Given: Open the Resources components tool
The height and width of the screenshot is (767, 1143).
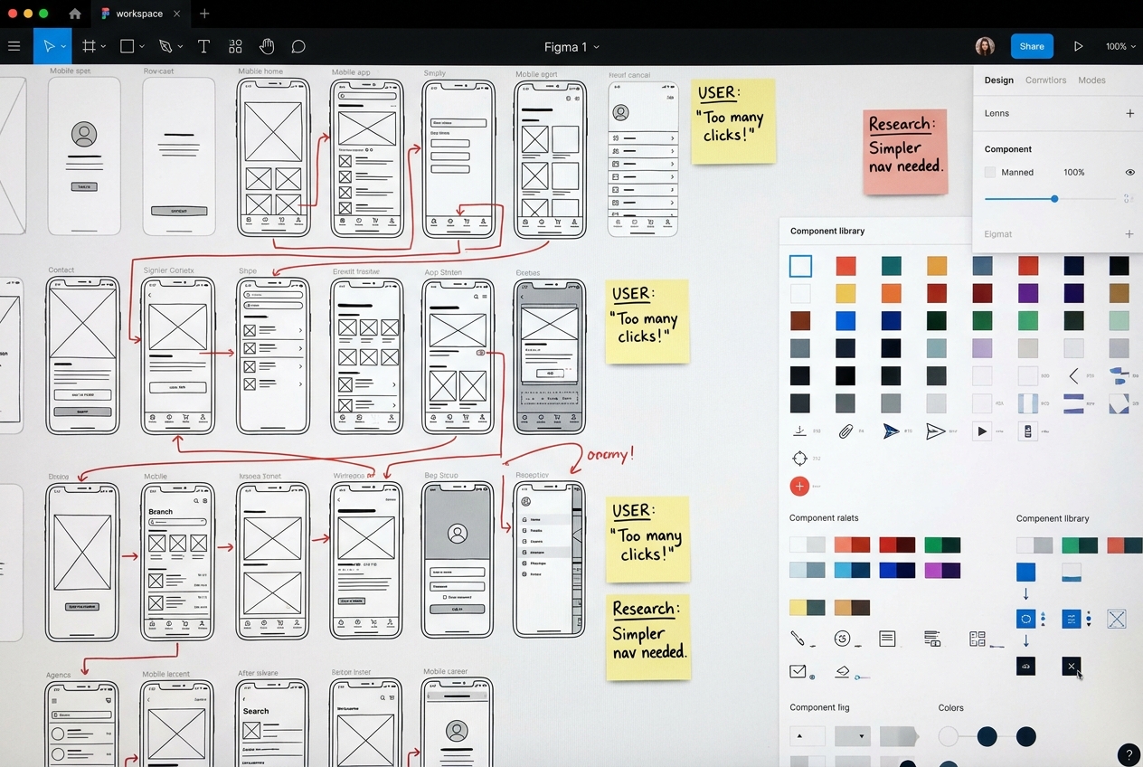Looking at the screenshot, I should click(x=235, y=46).
